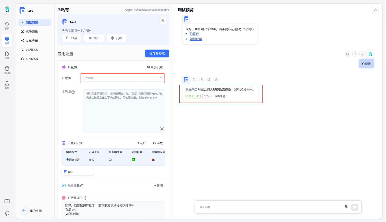Open the AI 模型 dropdown showing qwen
The image size is (386, 222).
(123, 78)
